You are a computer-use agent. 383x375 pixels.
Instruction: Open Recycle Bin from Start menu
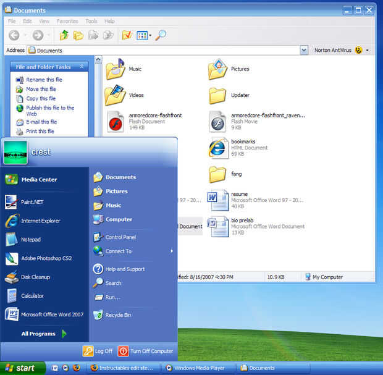click(112, 315)
